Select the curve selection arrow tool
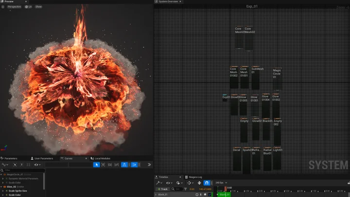Screen dimensions: 350x197 (x=96, y=164)
